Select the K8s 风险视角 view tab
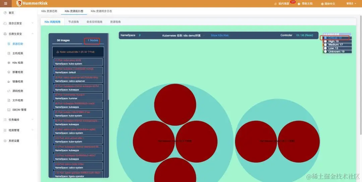The image size is (362, 182). (52, 22)
